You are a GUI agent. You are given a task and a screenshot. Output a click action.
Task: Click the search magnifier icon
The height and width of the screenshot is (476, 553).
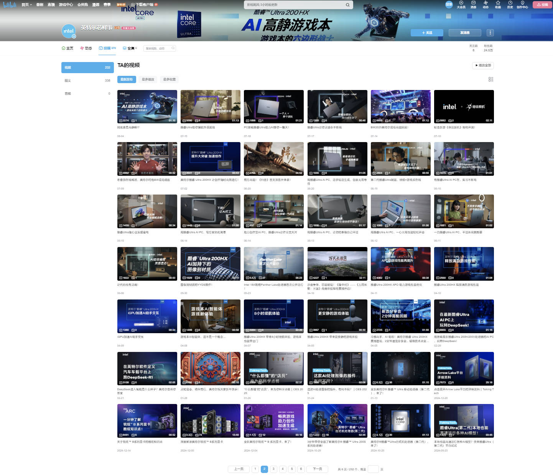347,5
